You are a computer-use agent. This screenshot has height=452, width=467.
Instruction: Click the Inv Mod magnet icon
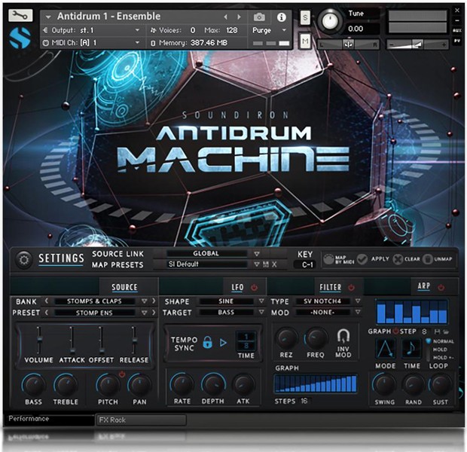point(343,336)
